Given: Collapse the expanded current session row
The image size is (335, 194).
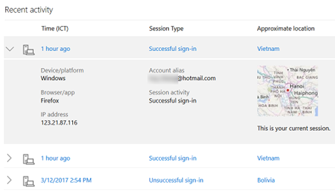Looking at the screenshot, I should (x=10, y=49).
